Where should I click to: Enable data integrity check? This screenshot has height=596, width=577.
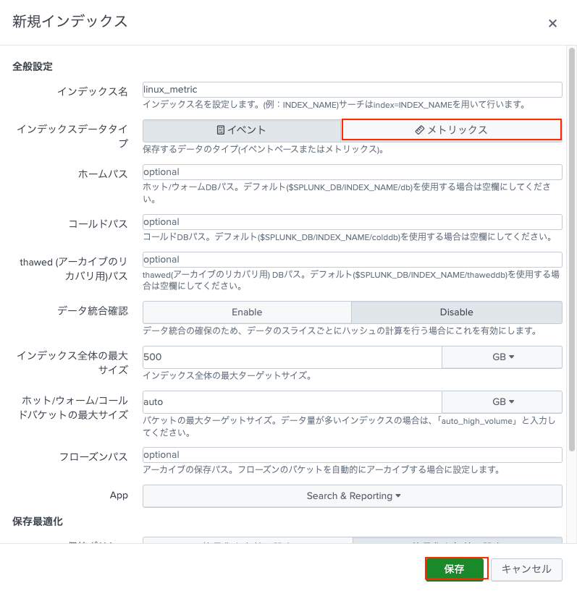click(x=247, y=312)
